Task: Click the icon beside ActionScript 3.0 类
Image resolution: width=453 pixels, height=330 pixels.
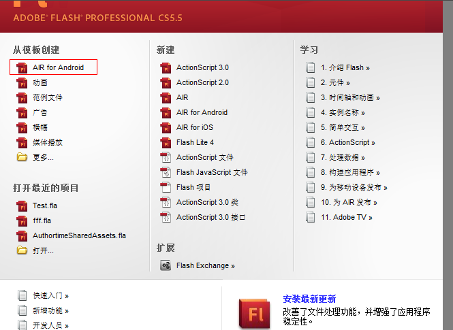Action: coord(166,203)
